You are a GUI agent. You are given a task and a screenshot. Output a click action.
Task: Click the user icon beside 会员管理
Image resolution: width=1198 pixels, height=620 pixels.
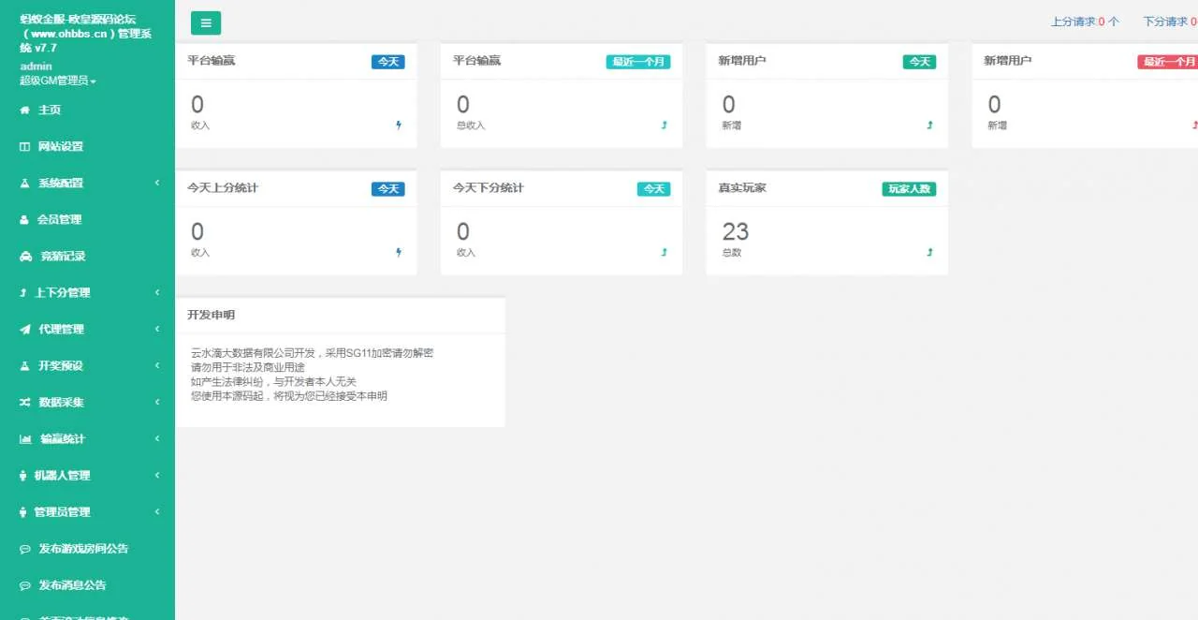[x=24, y=220]
